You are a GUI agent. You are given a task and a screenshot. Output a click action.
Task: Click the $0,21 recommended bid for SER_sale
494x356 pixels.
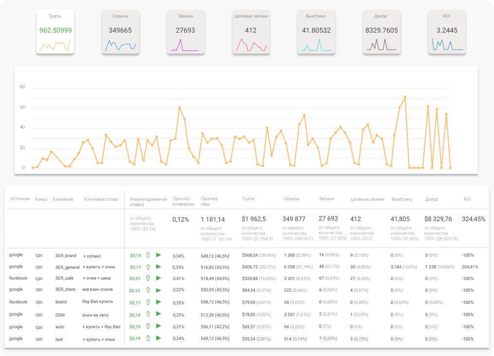[x=135, y=279]
